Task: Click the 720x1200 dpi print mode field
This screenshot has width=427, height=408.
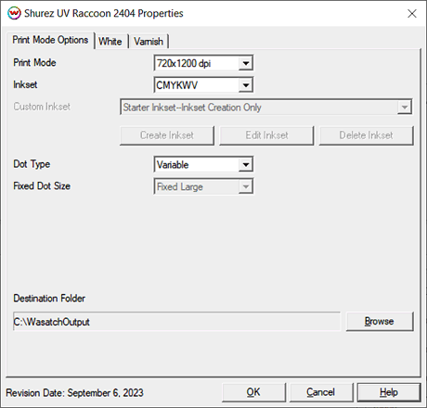Action: coord(197,63)
